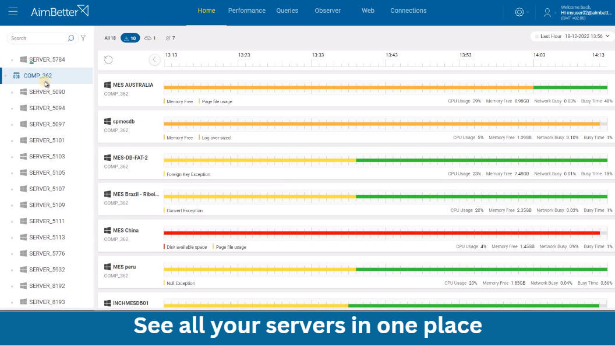Switch to the Home tab
The width and height of the screenshot is (615, 346).
(206, 10)
